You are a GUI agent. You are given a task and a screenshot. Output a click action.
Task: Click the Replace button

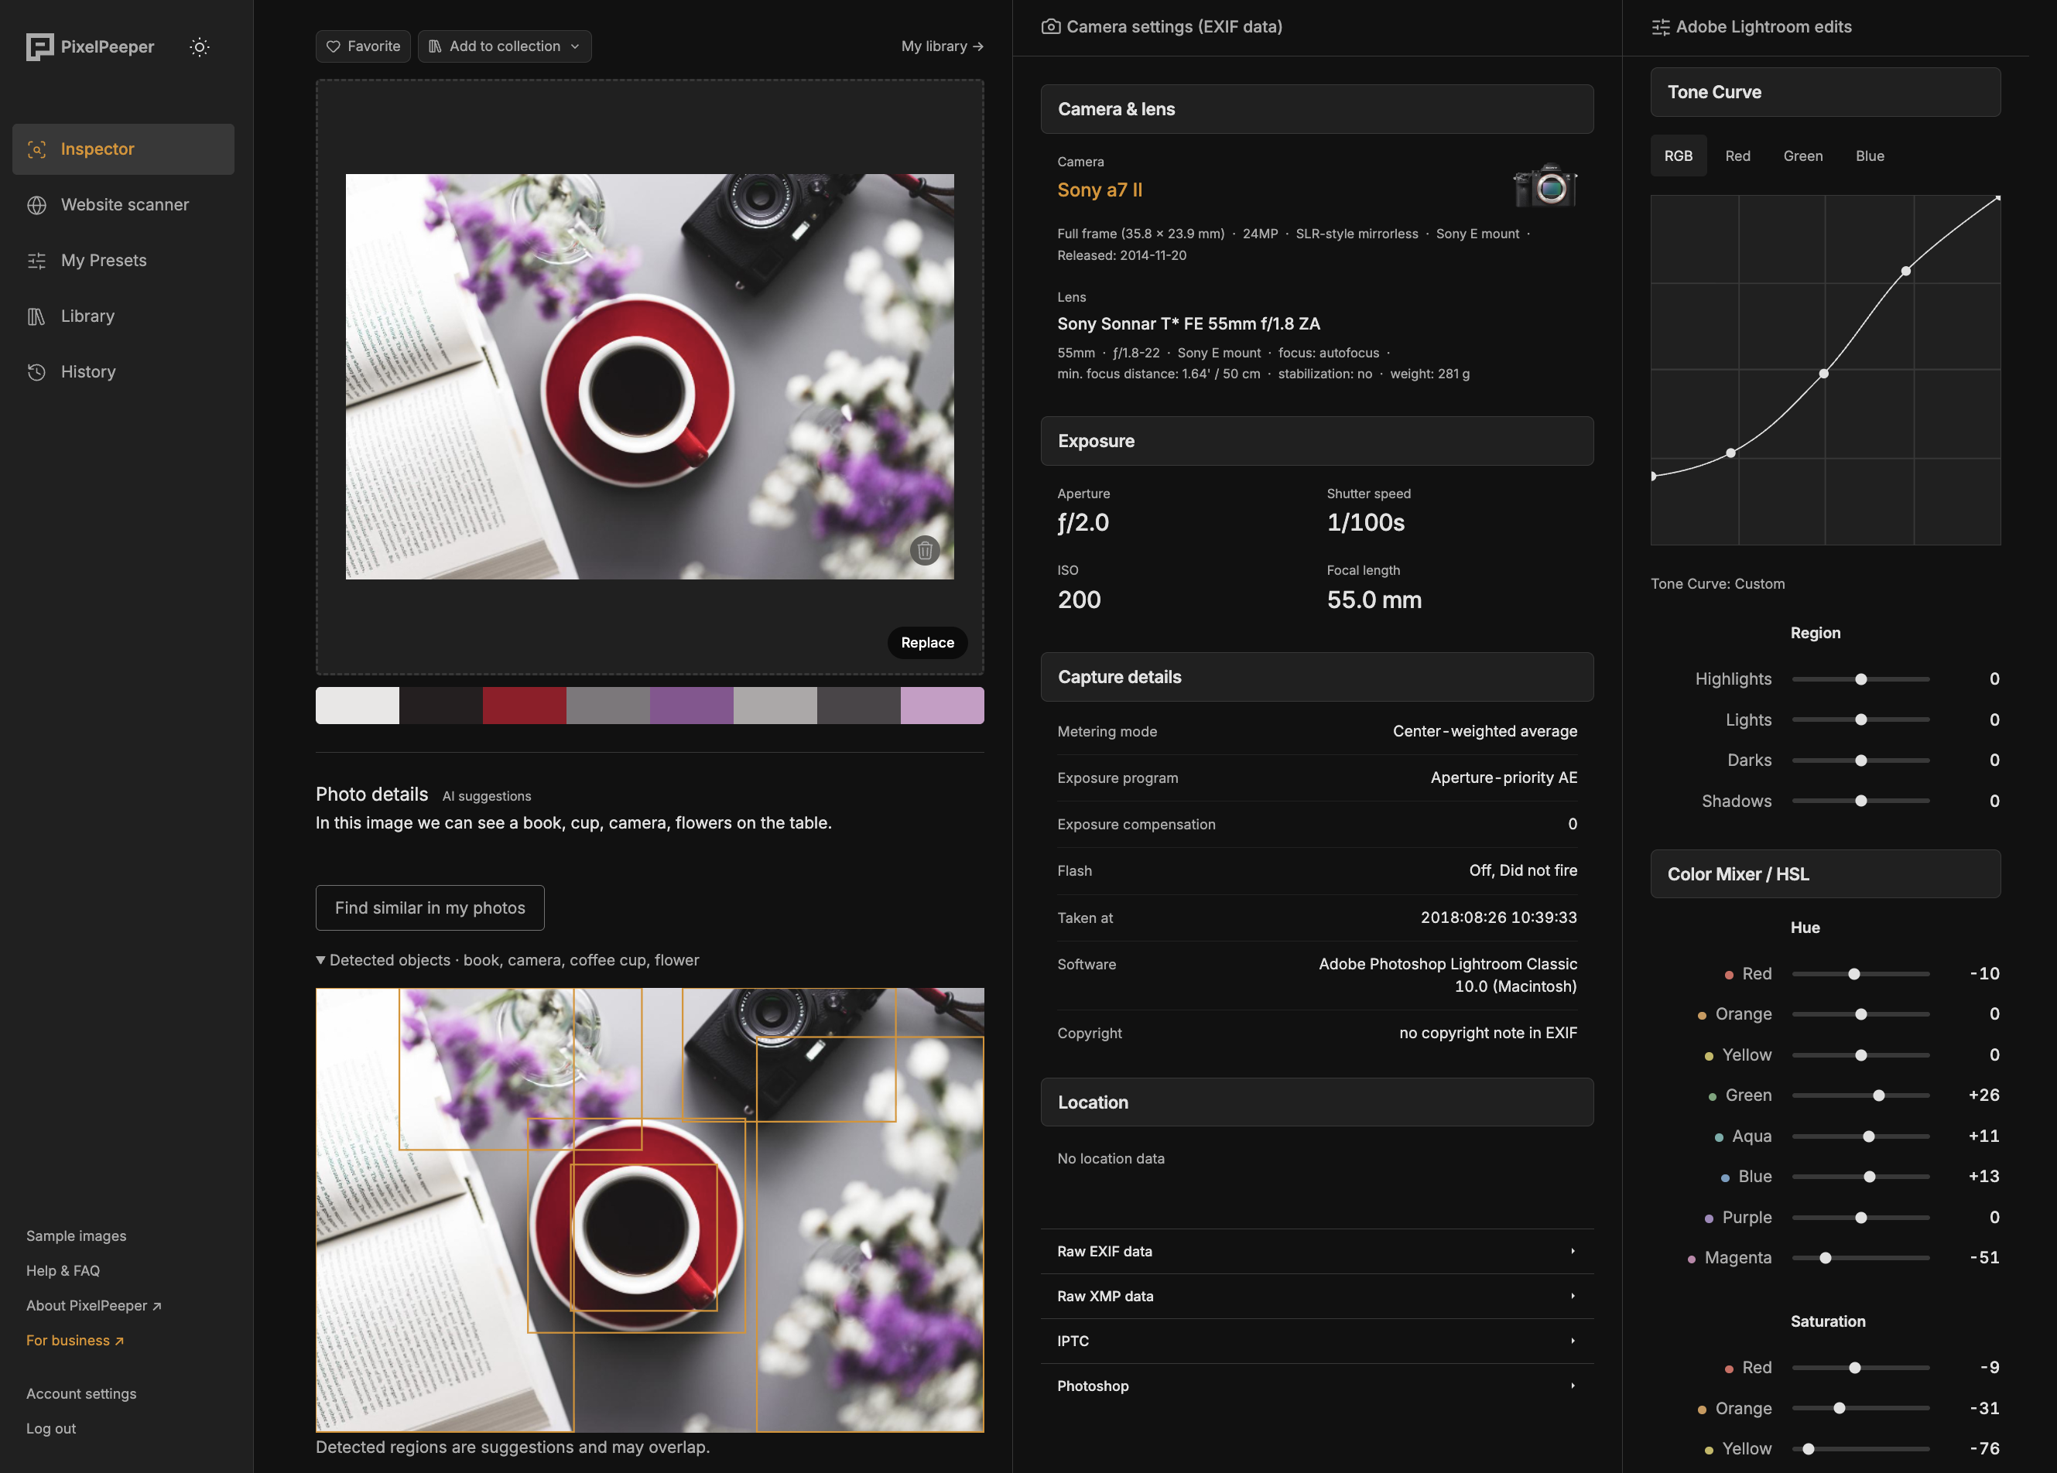coord(927,643)
